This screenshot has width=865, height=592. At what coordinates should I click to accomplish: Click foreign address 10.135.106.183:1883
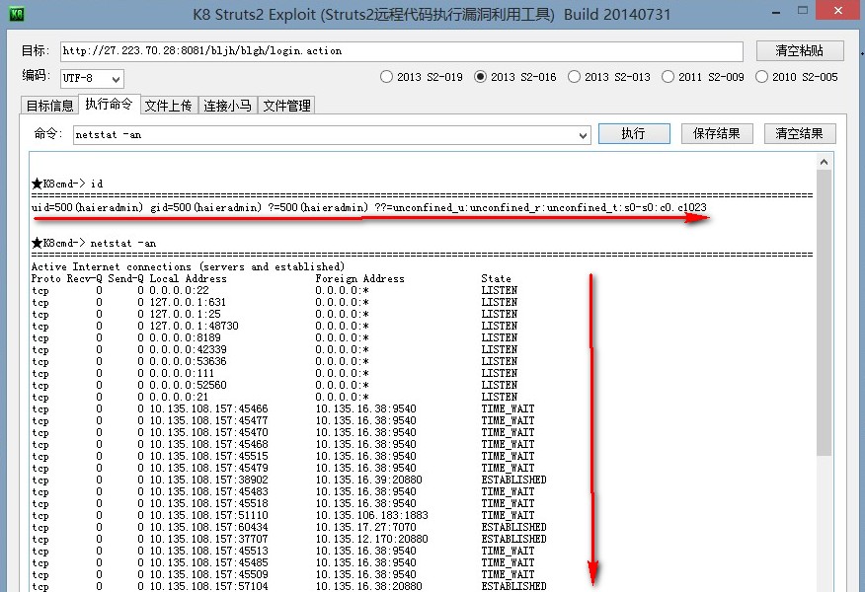[x=372, y=515]
